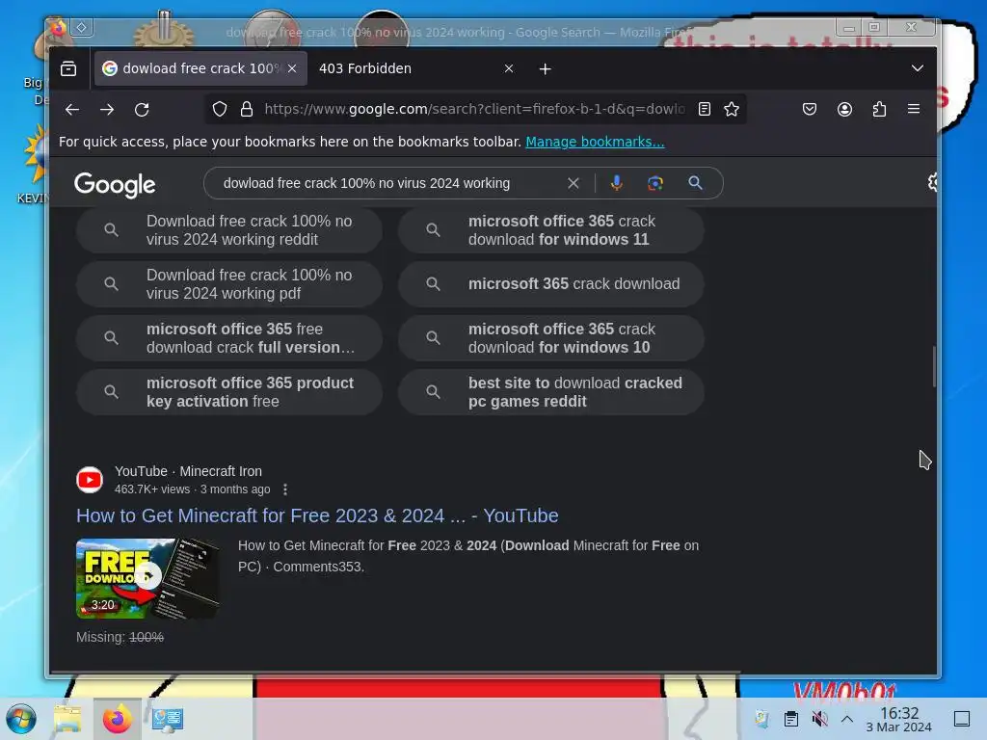Screen dimensions: 987x740
Task: Open a new tab with plus button
Action: [x=546, y=69]
